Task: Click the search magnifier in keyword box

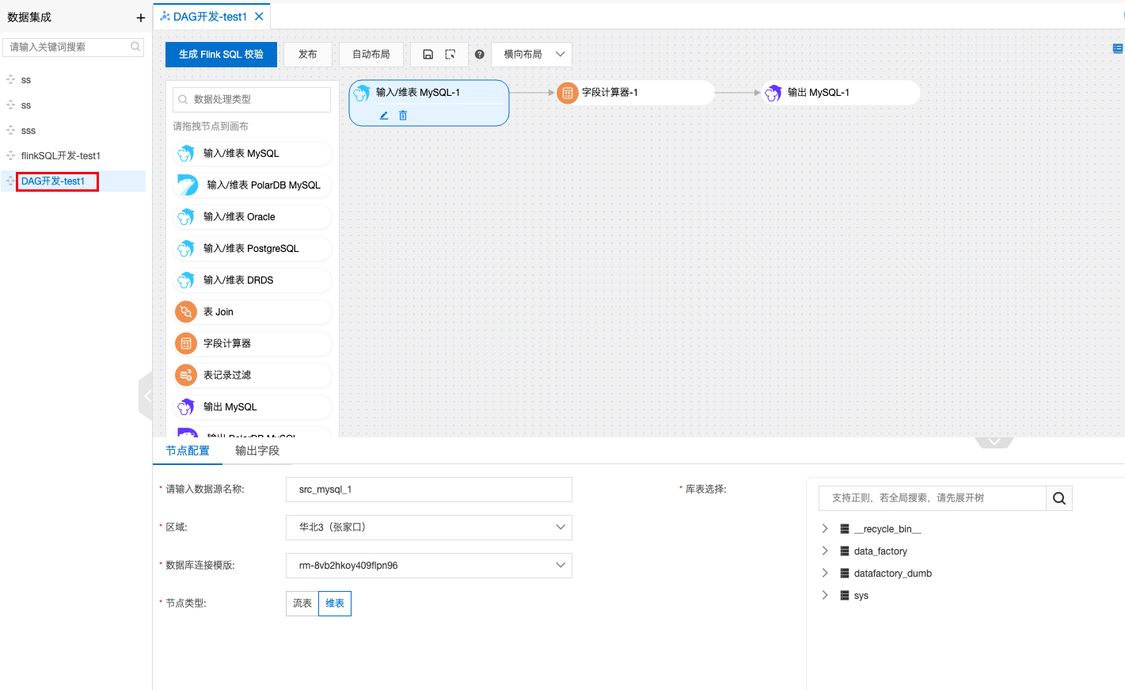Action: click(x=135, y=47)
